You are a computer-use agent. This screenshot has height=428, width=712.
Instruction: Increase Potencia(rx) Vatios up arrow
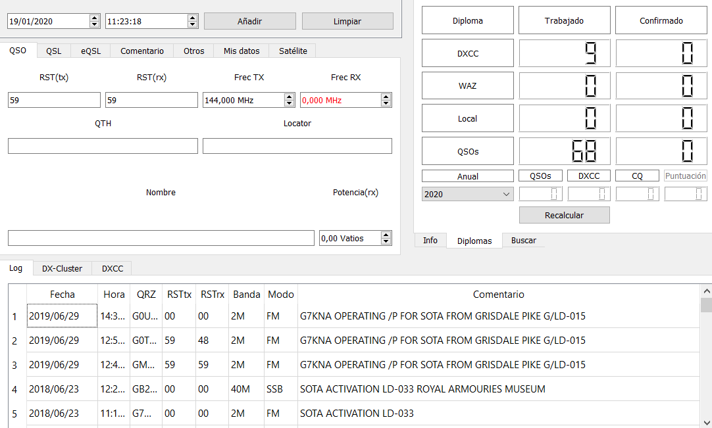click(x=386, y=235)
